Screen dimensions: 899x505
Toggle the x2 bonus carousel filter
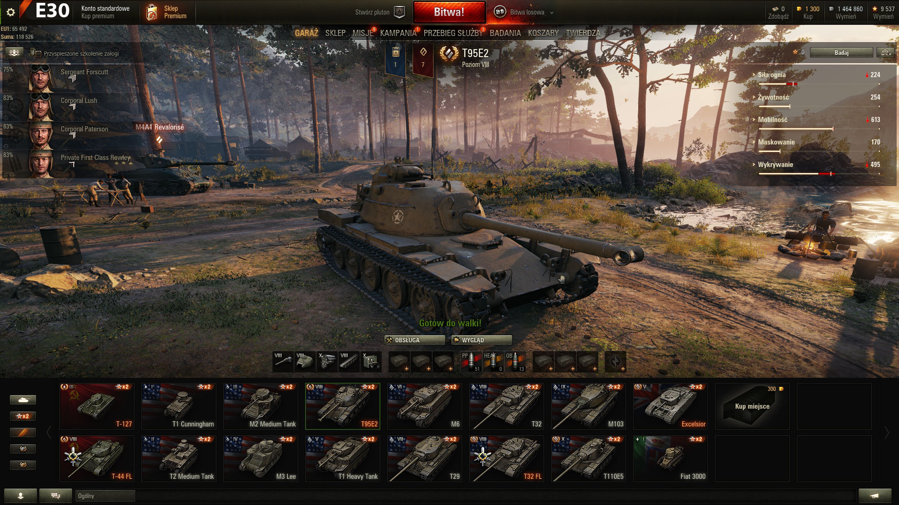23,416
